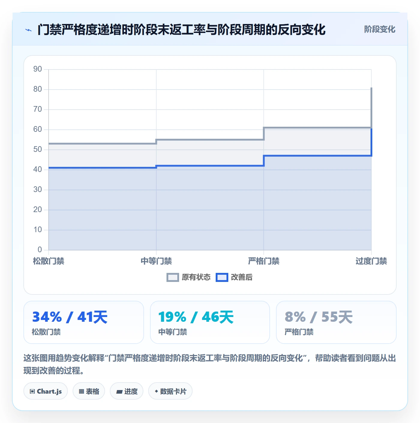Screen dimensions: 420x423
Task: Open the 8% / 55天 严格门禁 card
Action: click(336, 322)
